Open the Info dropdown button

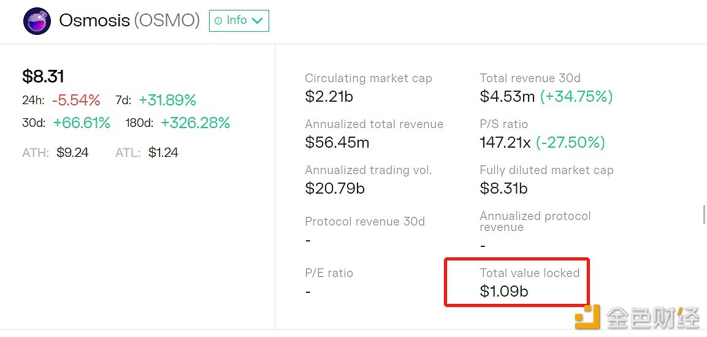[239, 21]
